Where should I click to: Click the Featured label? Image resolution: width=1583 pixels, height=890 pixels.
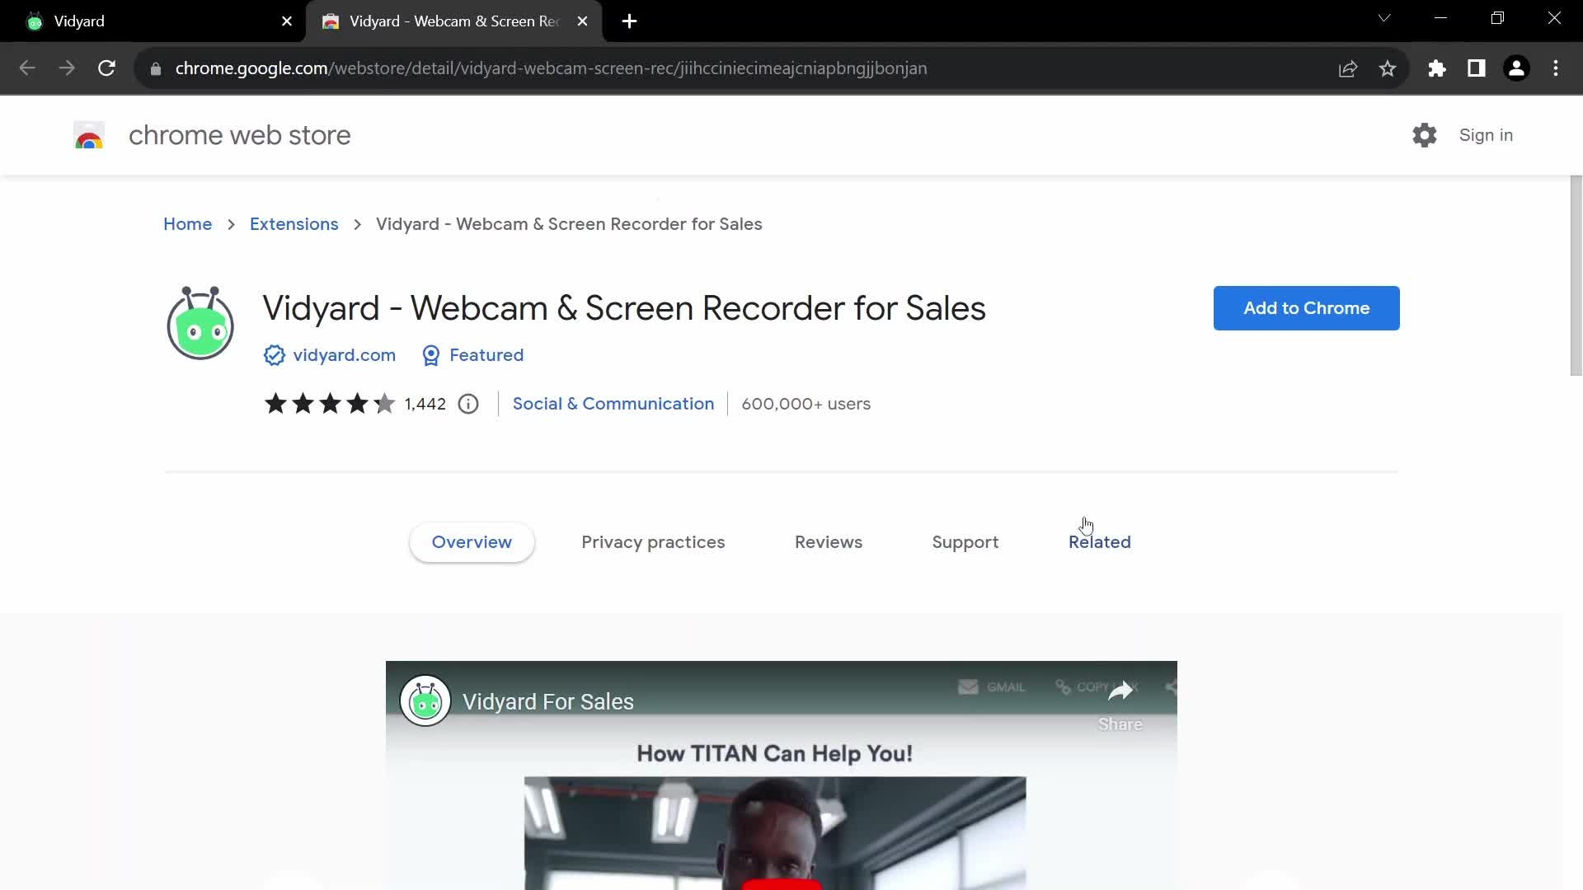point(486,355)
